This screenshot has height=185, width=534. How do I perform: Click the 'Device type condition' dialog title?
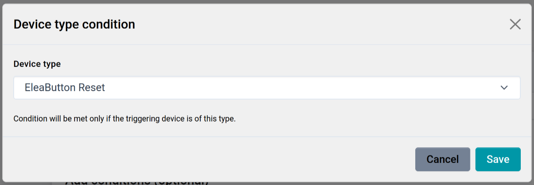(74, 24)
